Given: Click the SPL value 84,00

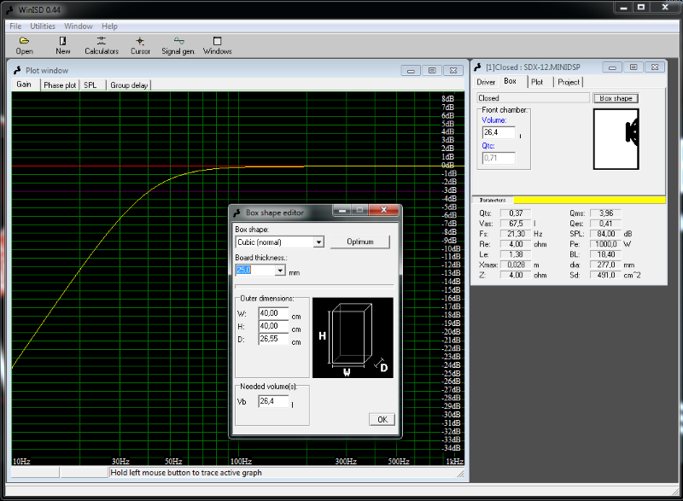Looking at the screenshot, I should pos(605,234).
